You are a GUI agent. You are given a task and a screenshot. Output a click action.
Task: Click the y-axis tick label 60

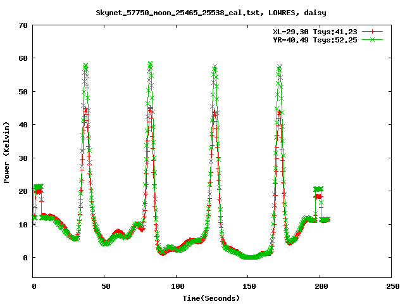23,58
